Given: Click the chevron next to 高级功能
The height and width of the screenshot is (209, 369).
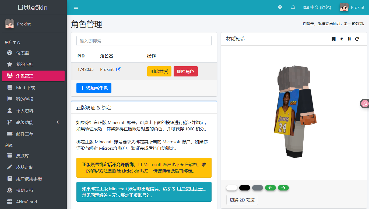Looking at the screenshot, I should click(x=57, y=122).
